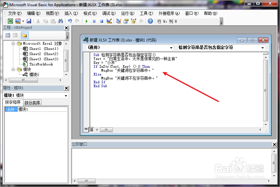Click View Code icon in the project panel

(x=8, y=35)
